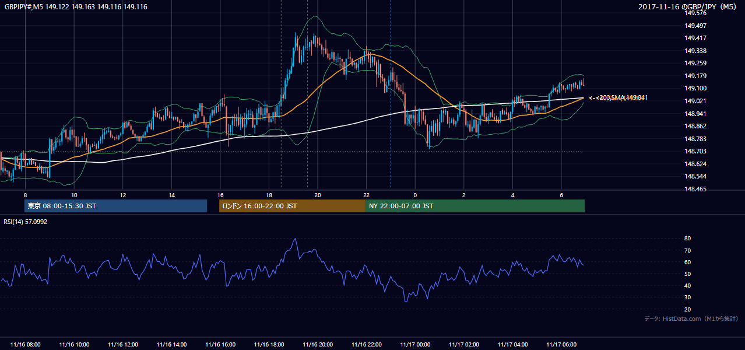Click the 11/16 18:00 bottom date label
This screenshot has width=745, height=350.
[x=269, y=345]
